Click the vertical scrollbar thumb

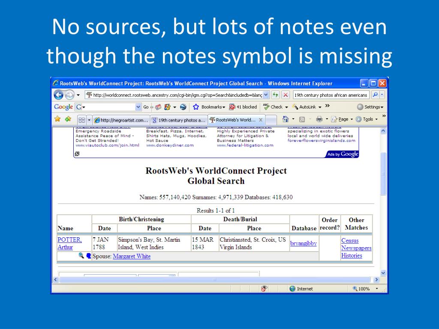pos(383,174)
